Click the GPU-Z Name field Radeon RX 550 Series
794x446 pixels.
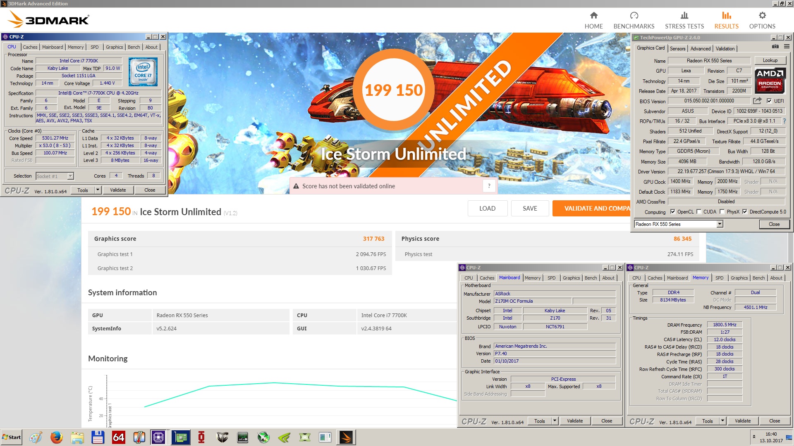tap(709, 60)
